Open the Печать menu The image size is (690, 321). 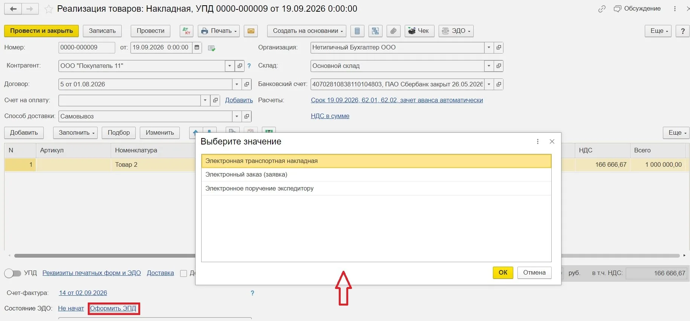219,31
